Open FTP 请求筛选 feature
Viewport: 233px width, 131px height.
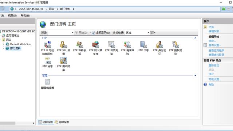click(x=127, y=48)
